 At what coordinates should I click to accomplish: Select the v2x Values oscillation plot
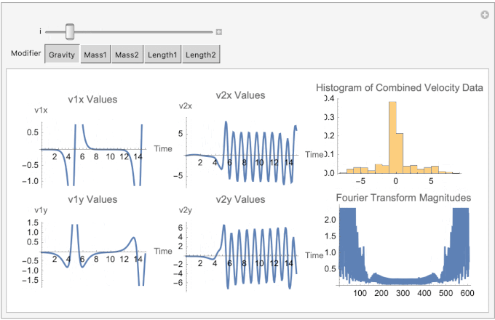click(x=240, y=154)
